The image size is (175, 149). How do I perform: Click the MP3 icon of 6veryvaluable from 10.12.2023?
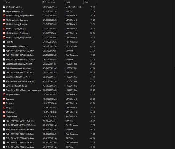[4, 116]
